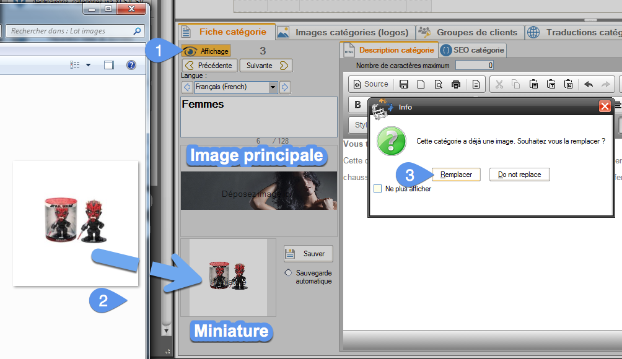Click the Remplacer button in the Info dialog
Image resolution: width=622 pixels, height=359 pixels.
(456, 175)
